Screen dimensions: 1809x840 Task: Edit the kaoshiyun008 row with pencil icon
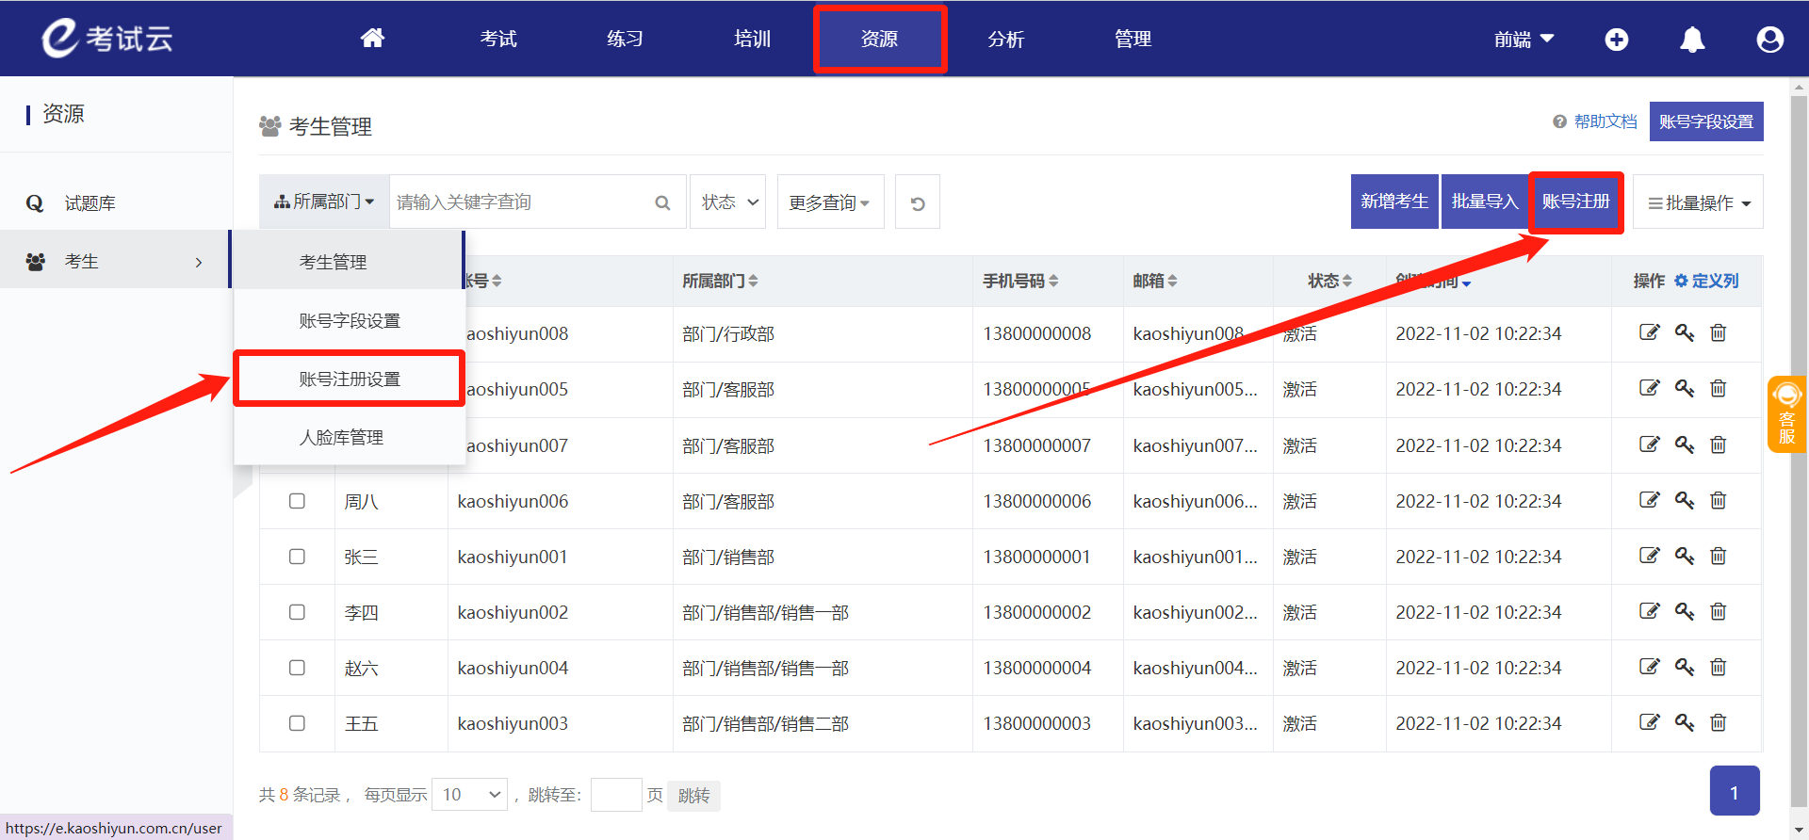(x=1649, y=332)
